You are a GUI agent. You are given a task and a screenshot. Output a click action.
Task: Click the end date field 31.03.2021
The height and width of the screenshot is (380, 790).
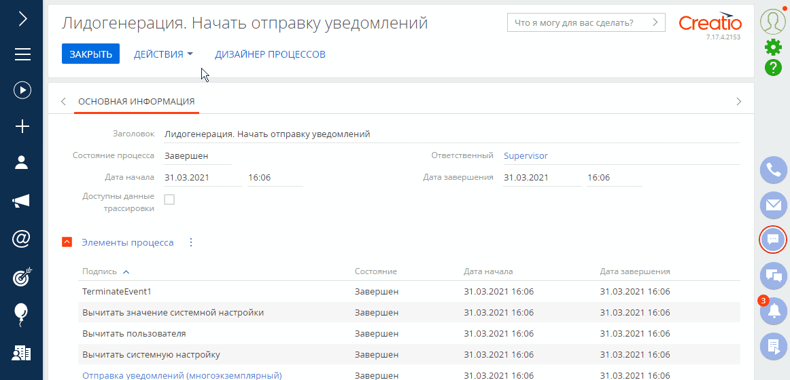click(543, 177)
